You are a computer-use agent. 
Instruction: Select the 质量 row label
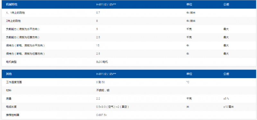click(9, 99)
